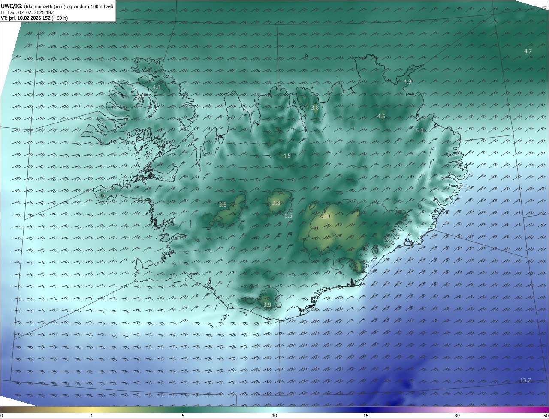Click the 4.8 value label in the Westfjords
Screen dimensions: 549x419
point(157,87)
